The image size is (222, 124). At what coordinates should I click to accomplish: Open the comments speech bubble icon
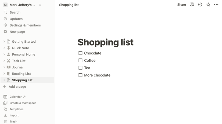(192, 5)
